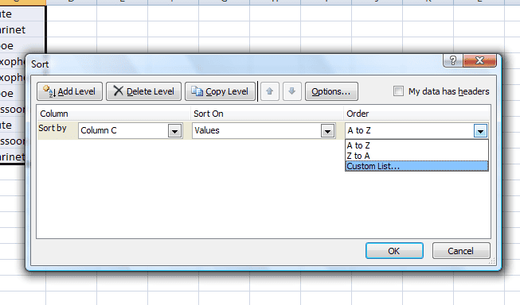520x305 pixels.
Task: Enable My data has headers checkbox
Action: coord(398,91)
